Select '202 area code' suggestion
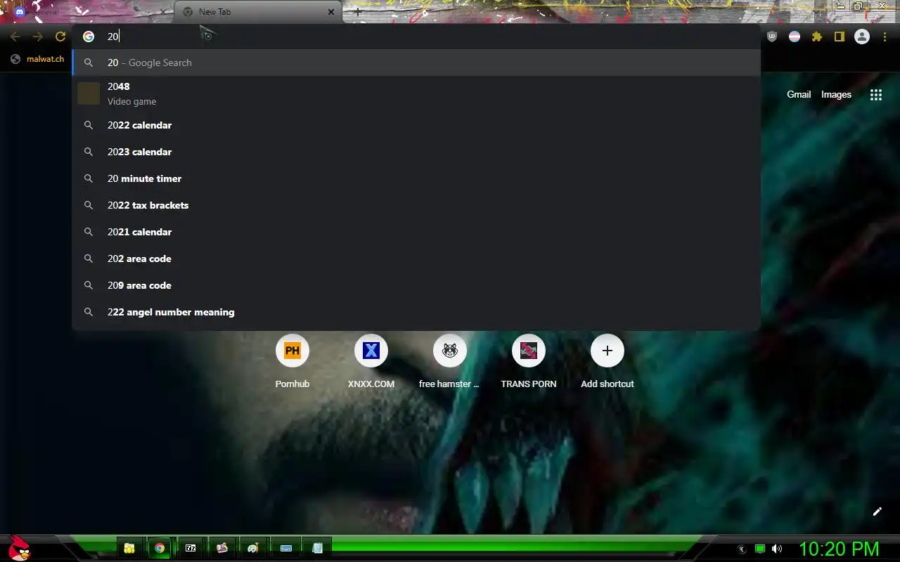This screenshot has height=562, width=900. [x=416, y=259]
